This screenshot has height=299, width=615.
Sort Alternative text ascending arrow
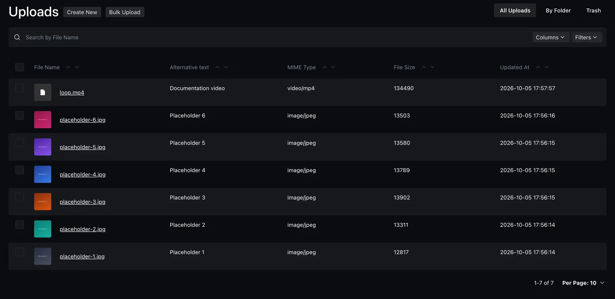(x=217, y=67)
